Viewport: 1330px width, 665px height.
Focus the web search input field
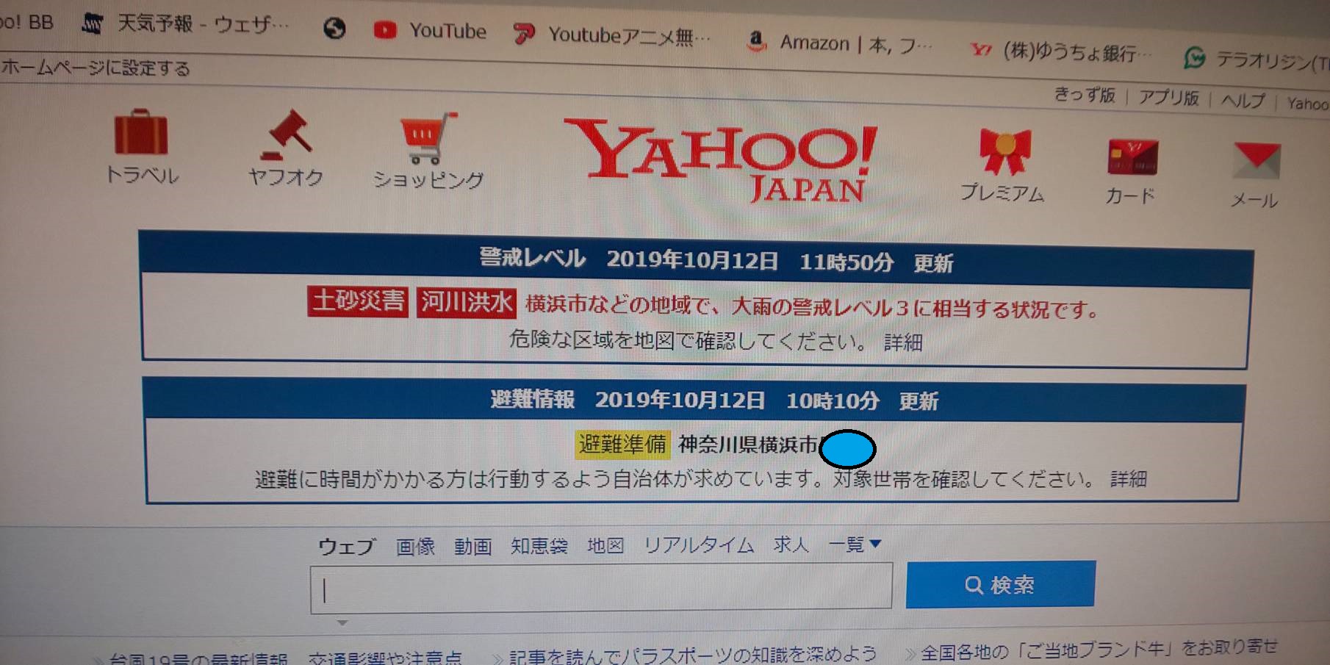click(601, 588)
